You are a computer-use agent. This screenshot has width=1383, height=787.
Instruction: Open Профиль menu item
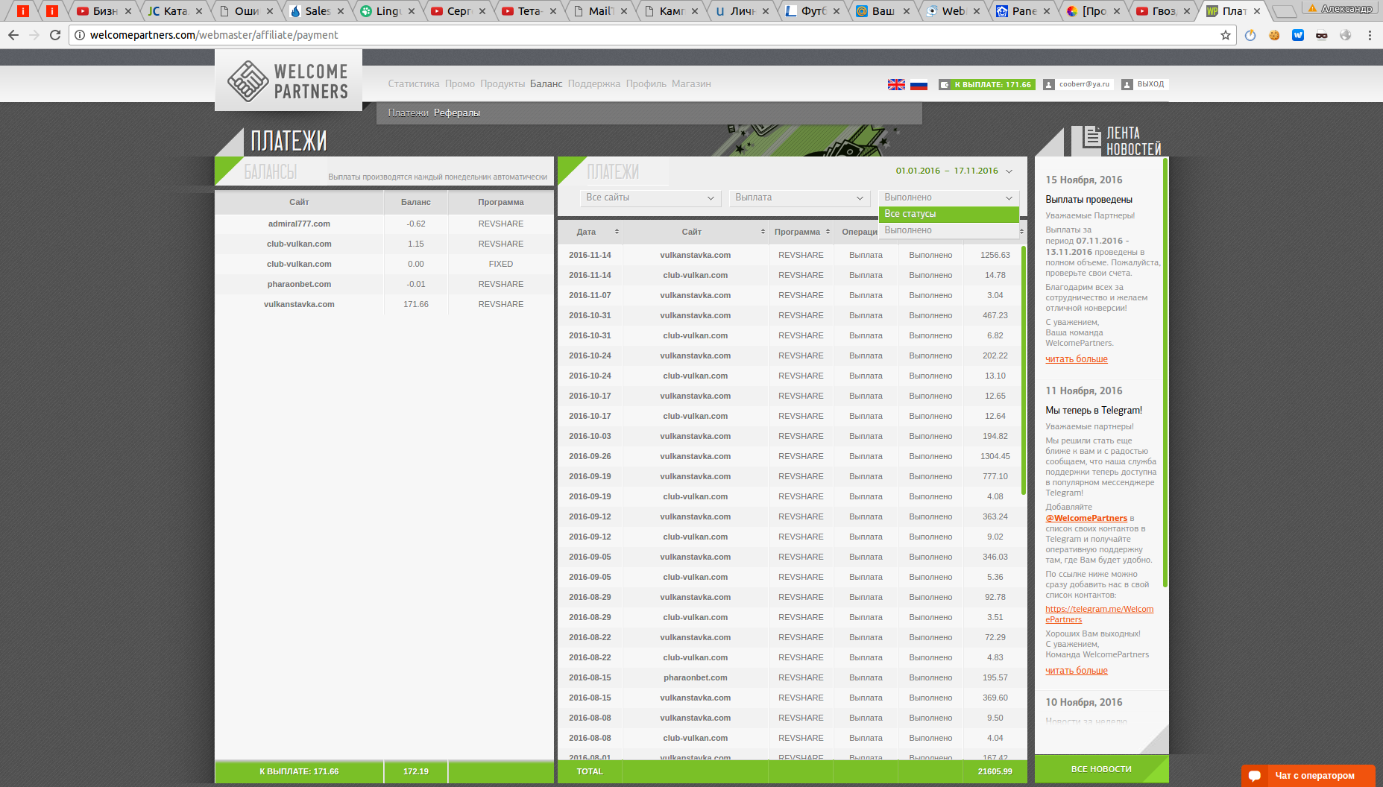[x=646, y=83]
